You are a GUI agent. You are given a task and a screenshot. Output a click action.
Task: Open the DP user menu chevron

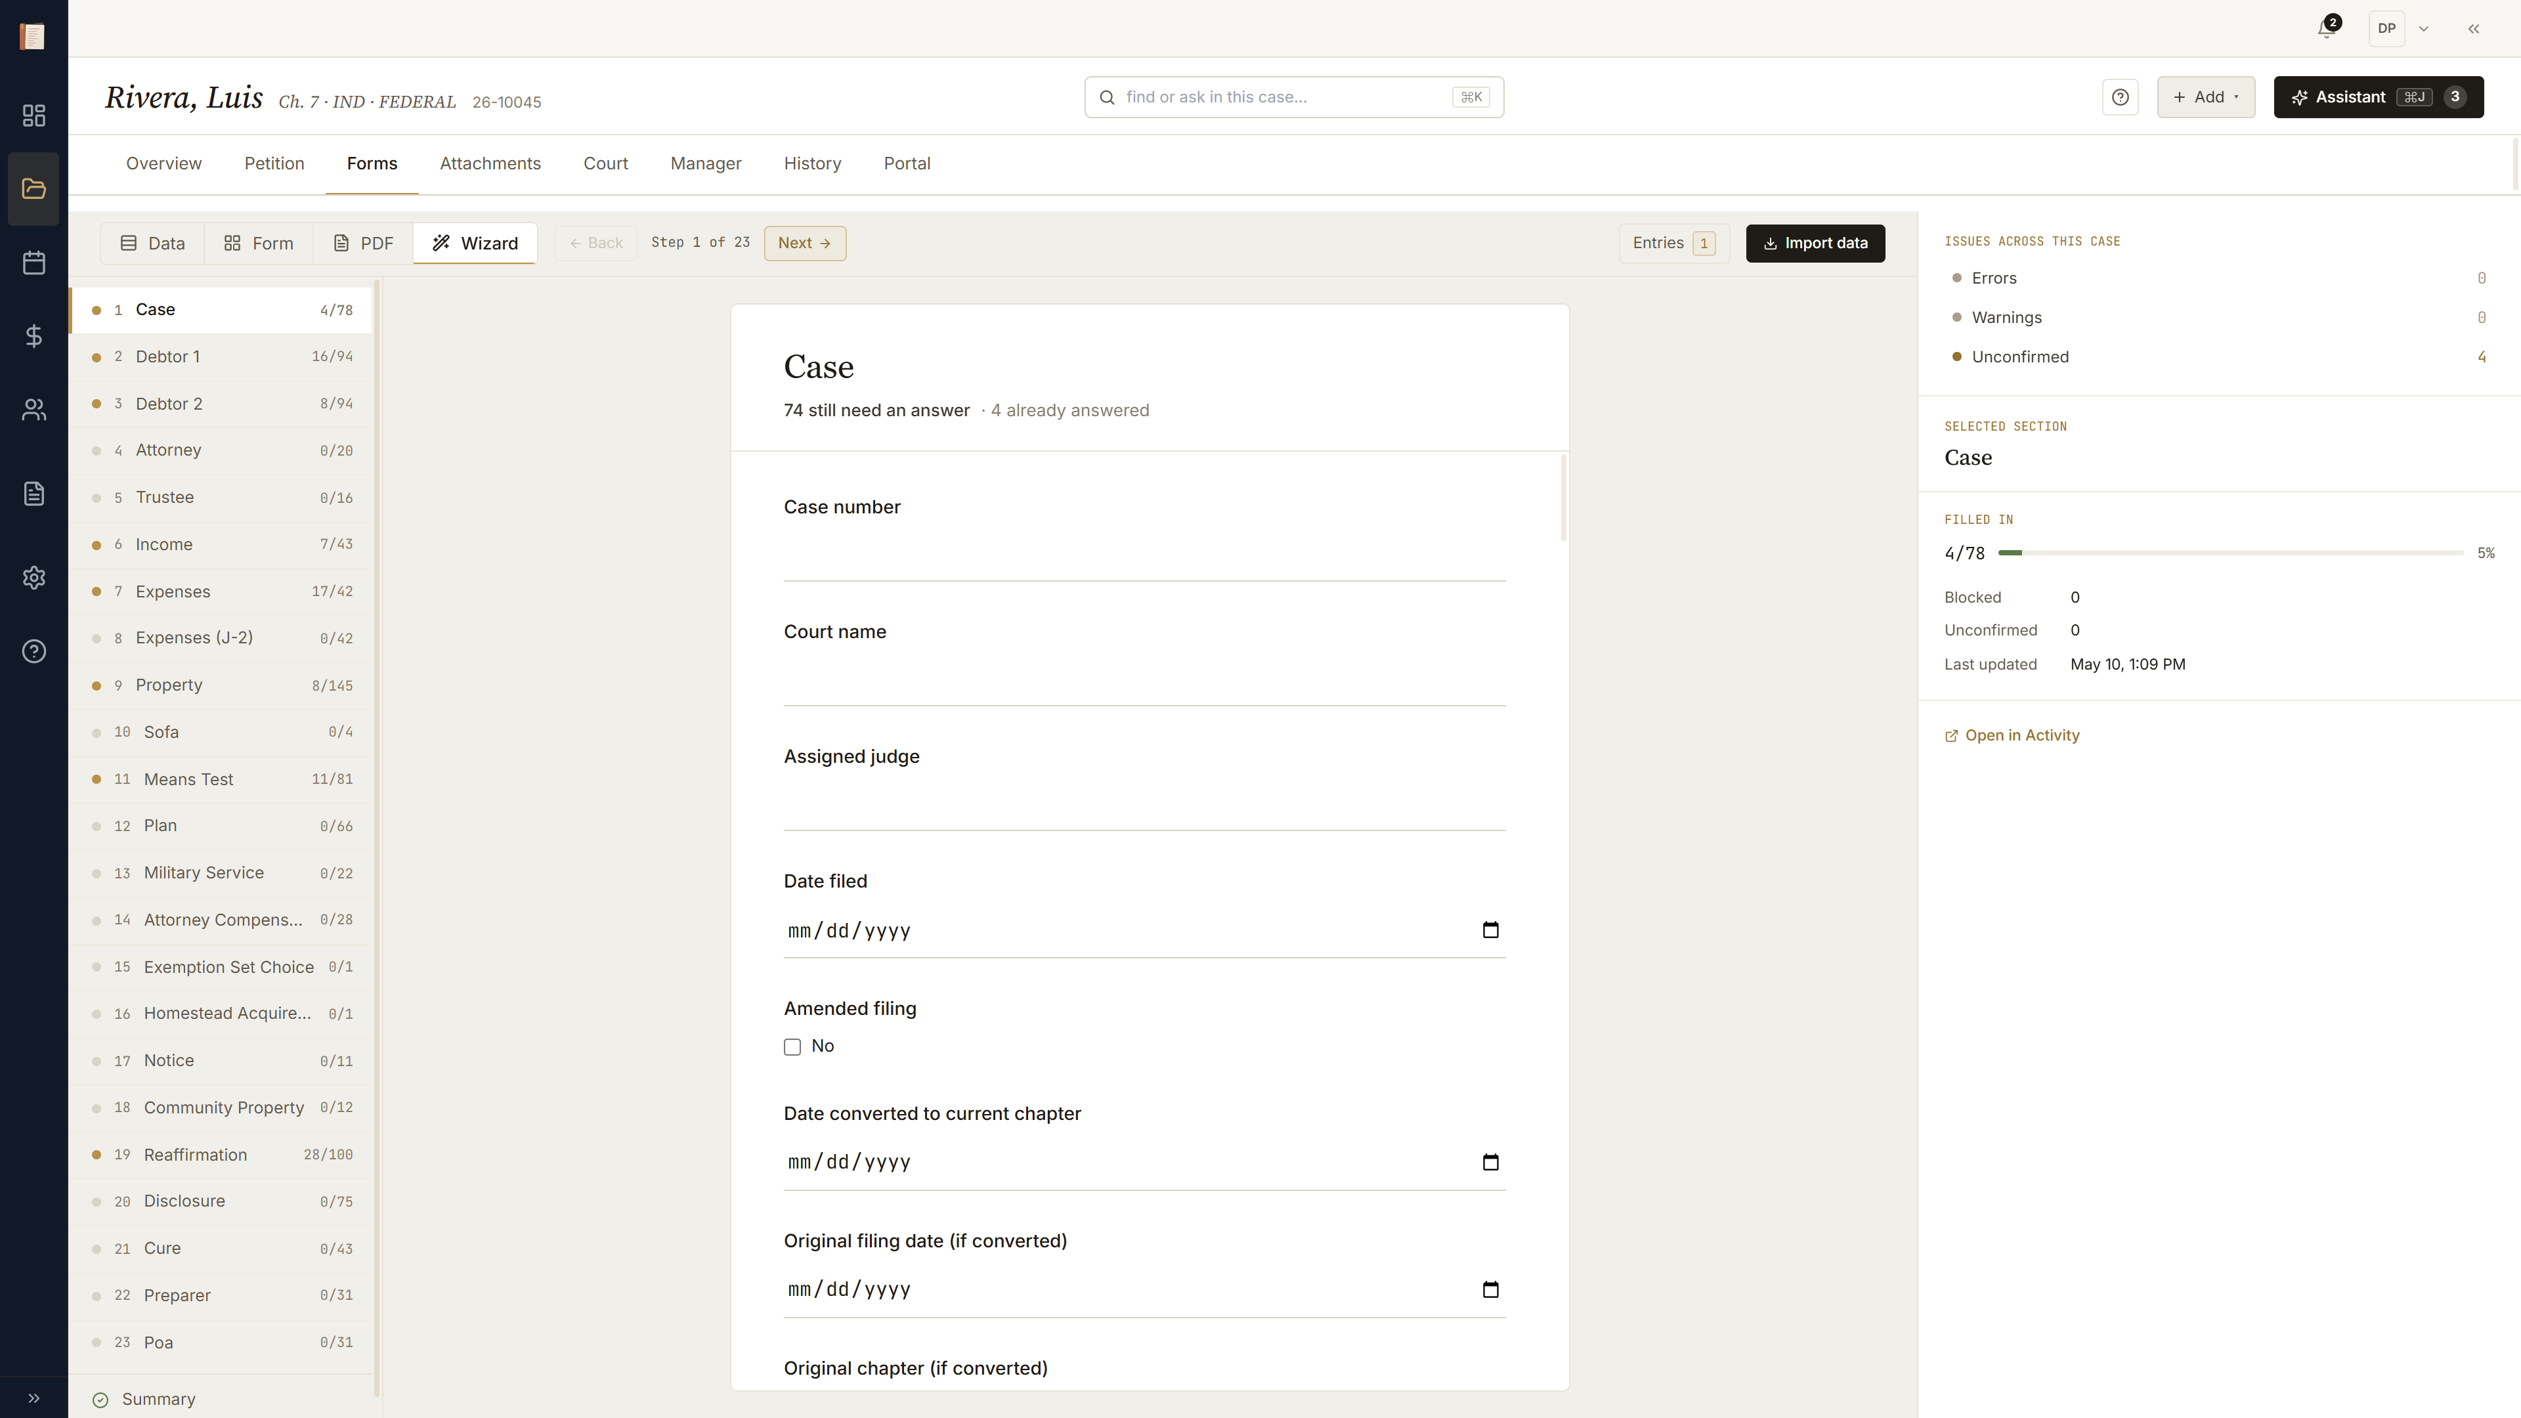(x=2423, y=28)
